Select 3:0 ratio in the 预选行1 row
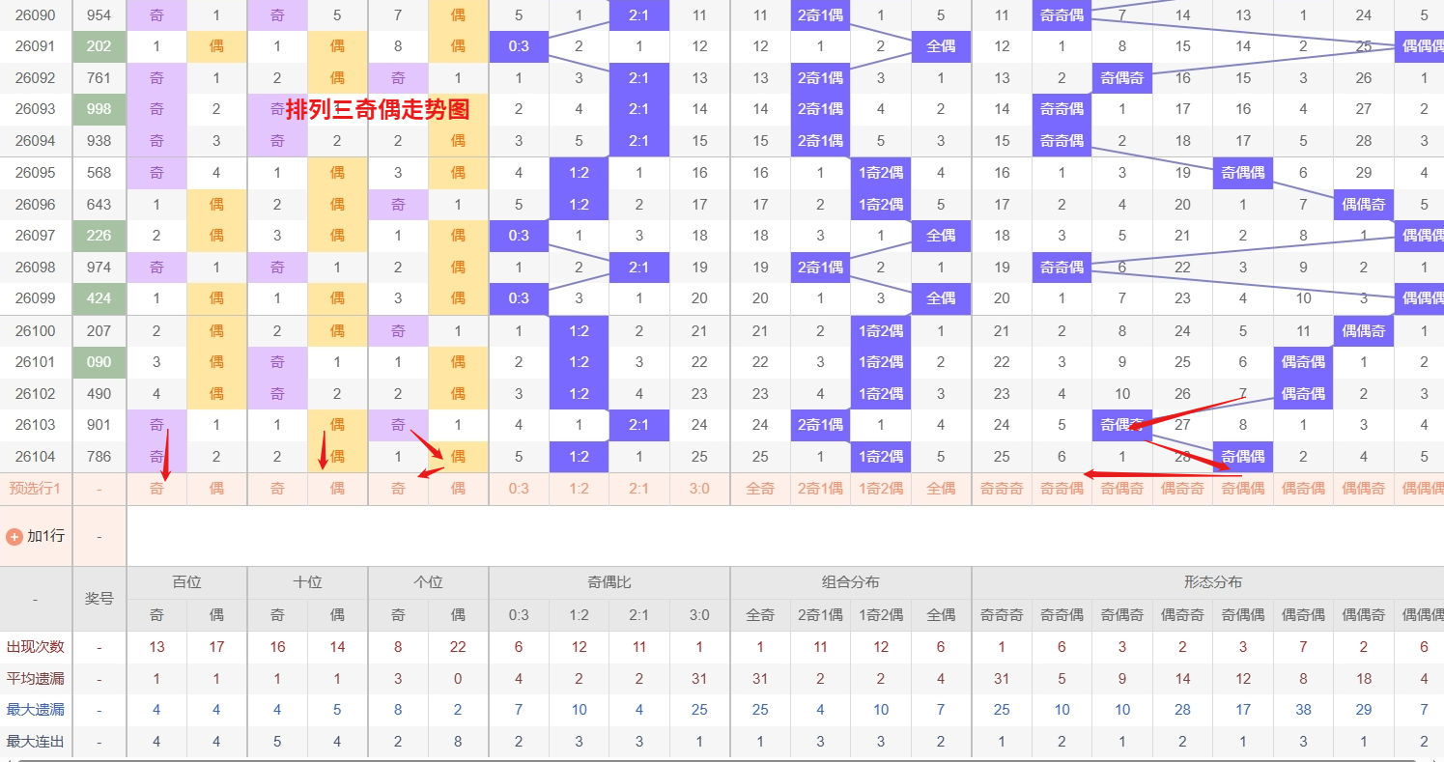The width and height of the screenshot is (1444, 762). [x=699, y=489]
